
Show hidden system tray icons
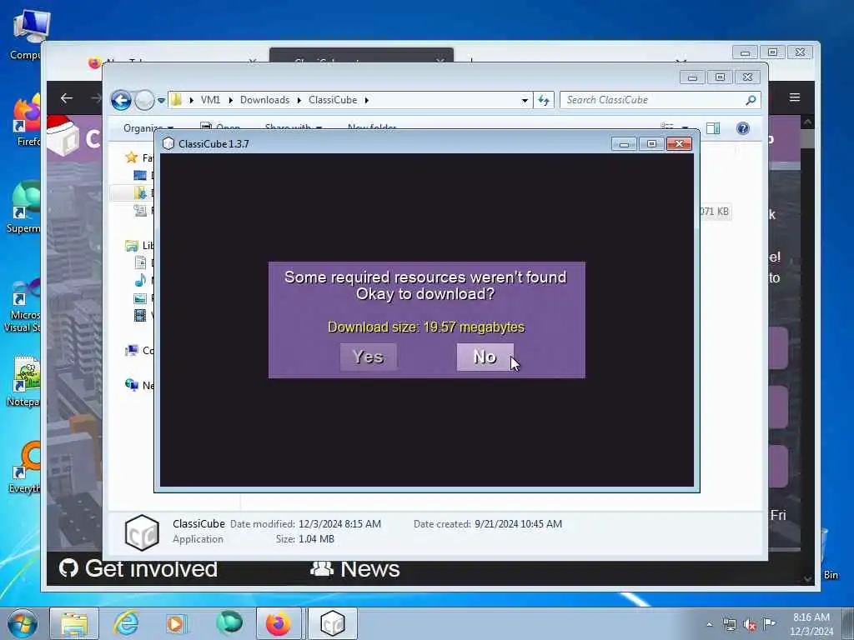709,624
